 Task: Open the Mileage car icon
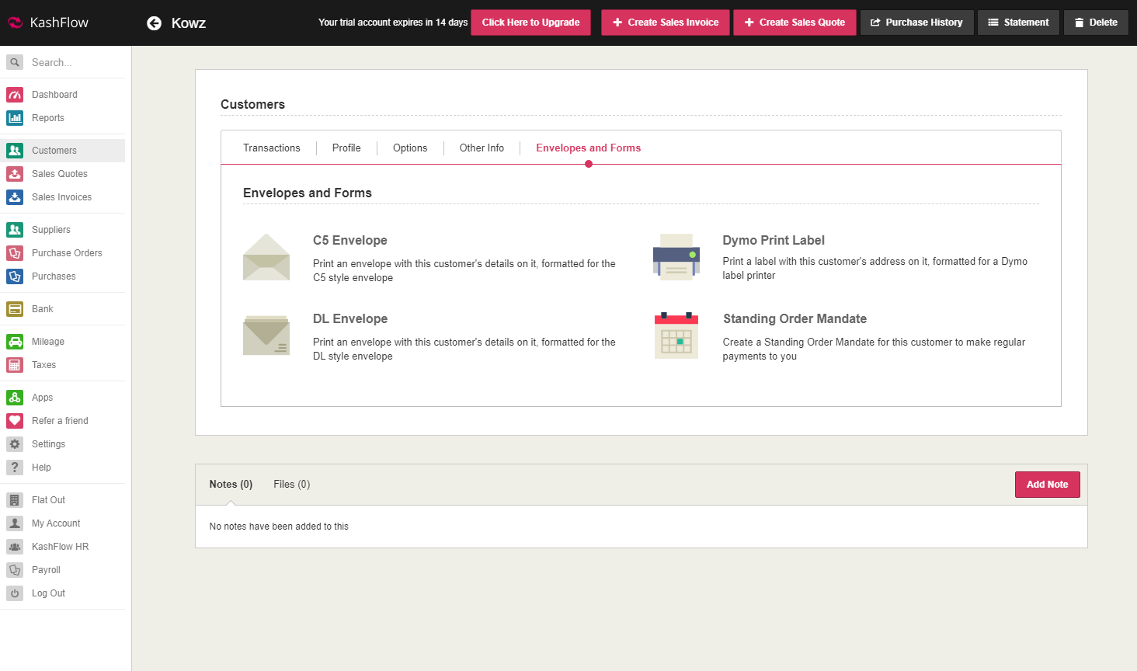tap(15, 342)
